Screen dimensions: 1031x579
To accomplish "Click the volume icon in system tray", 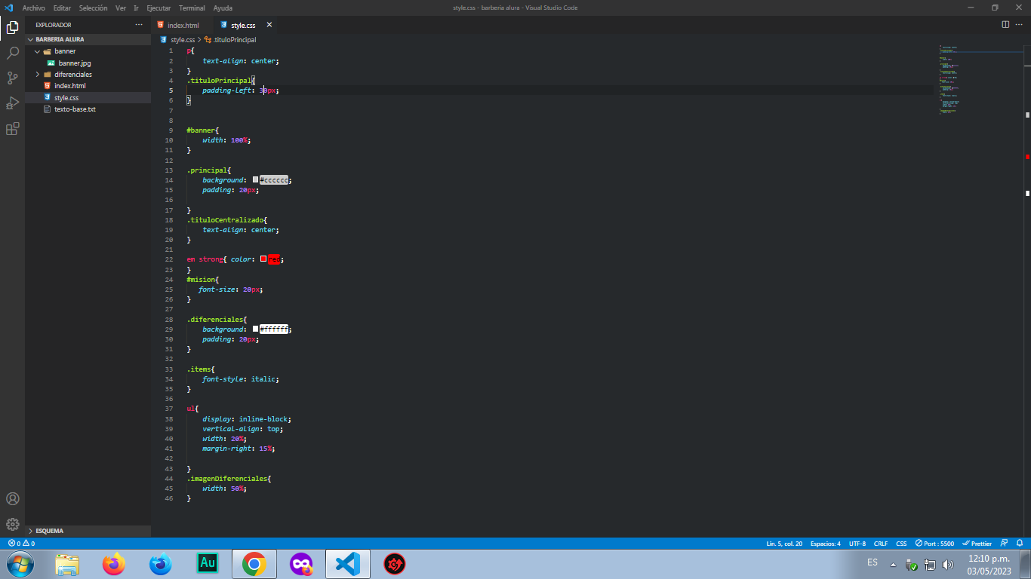I will (x=948, y=565).
